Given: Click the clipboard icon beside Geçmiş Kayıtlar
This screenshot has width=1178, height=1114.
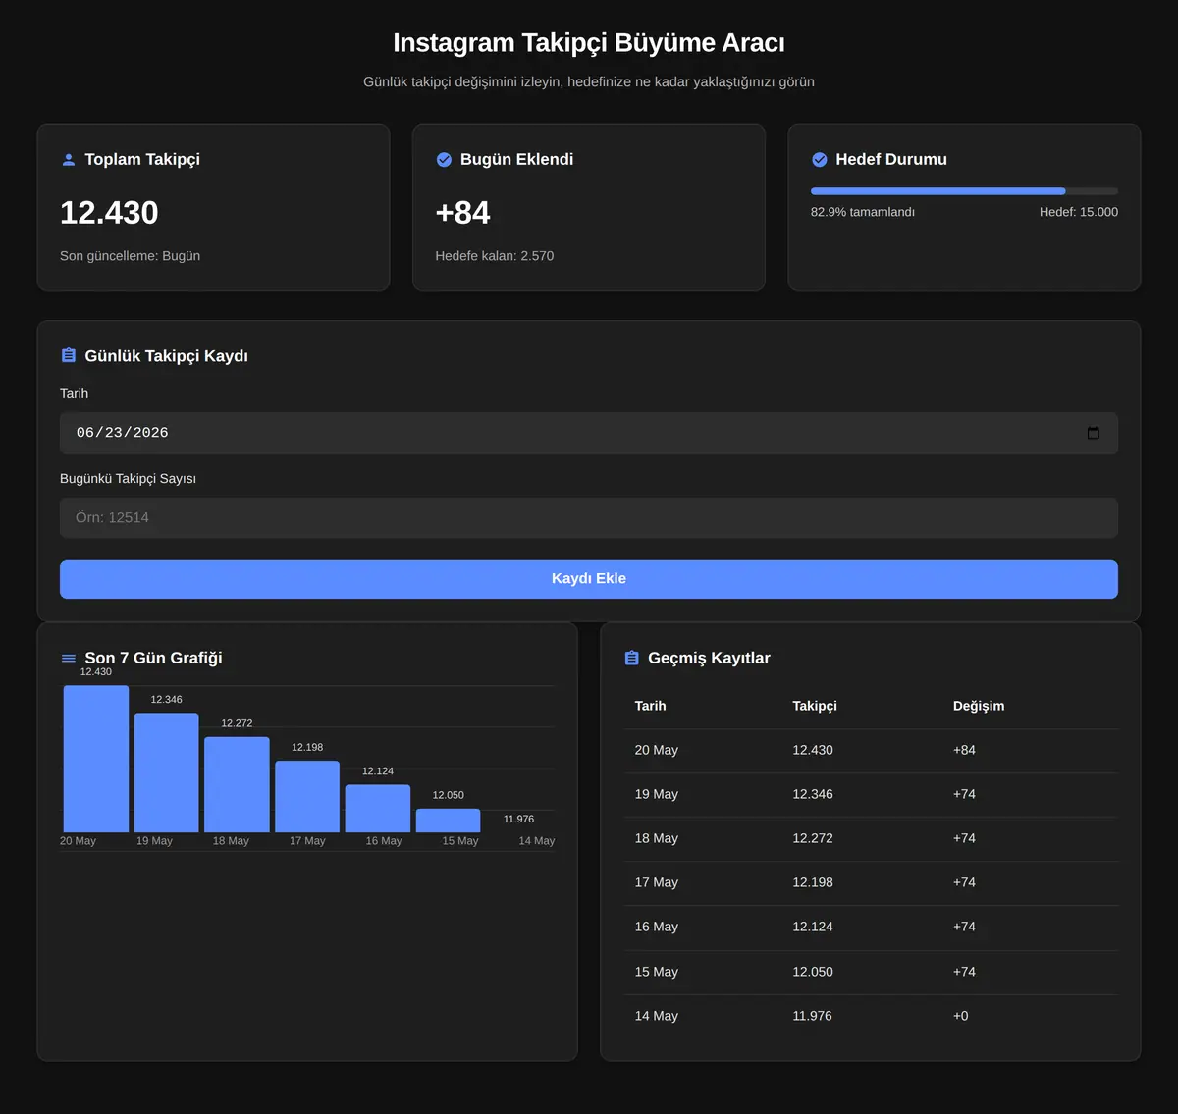Looking at the screenshot, I should click(x=632, y=659).
